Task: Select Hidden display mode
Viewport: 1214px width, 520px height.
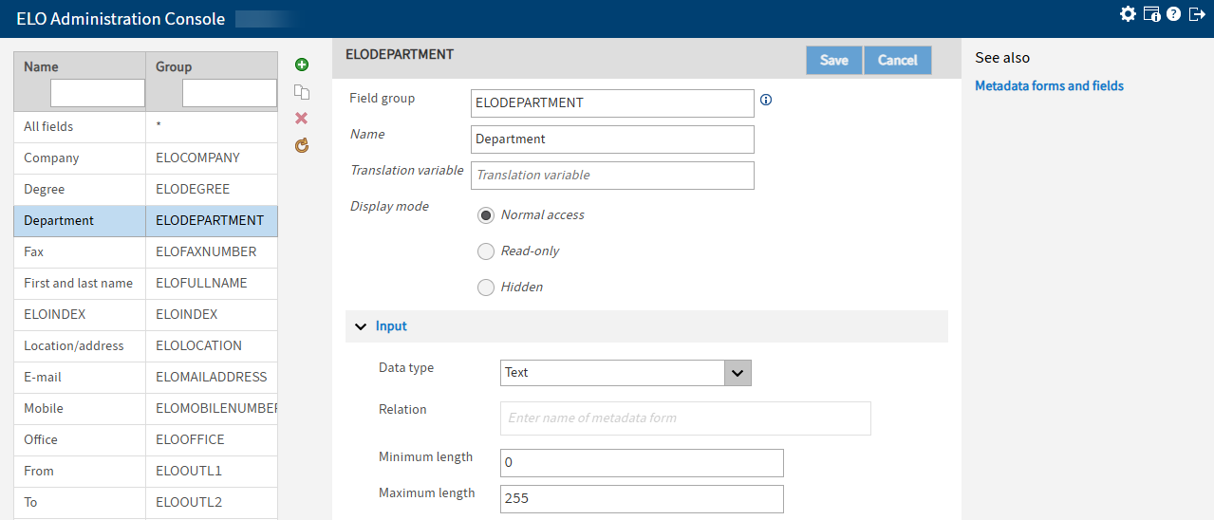Action: point(486,288)
